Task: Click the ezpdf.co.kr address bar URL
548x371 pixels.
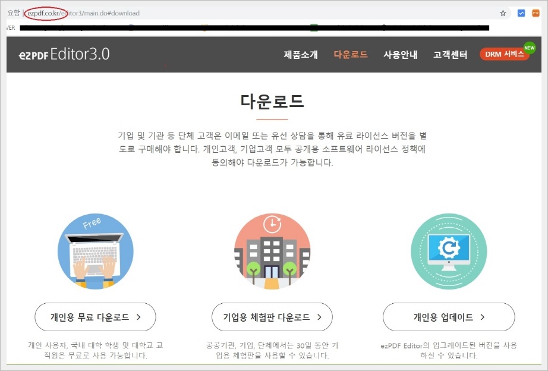Action: (84, 13)
